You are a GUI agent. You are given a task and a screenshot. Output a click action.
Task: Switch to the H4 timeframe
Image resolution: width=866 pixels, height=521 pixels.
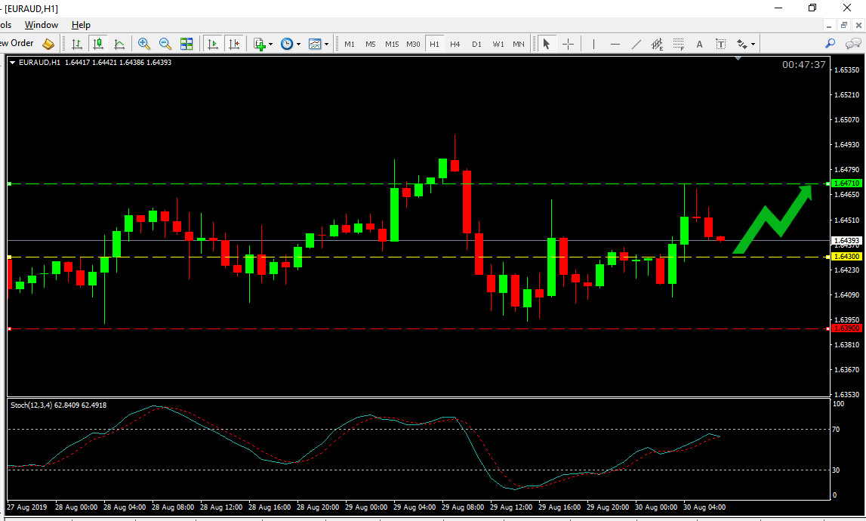[455, 44]
